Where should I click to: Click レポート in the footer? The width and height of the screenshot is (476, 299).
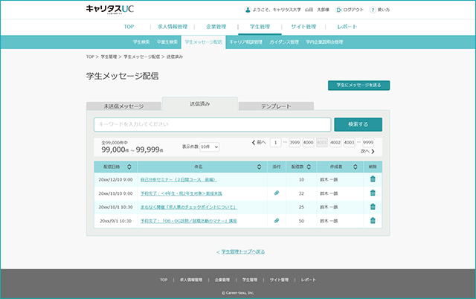point(309,280)
